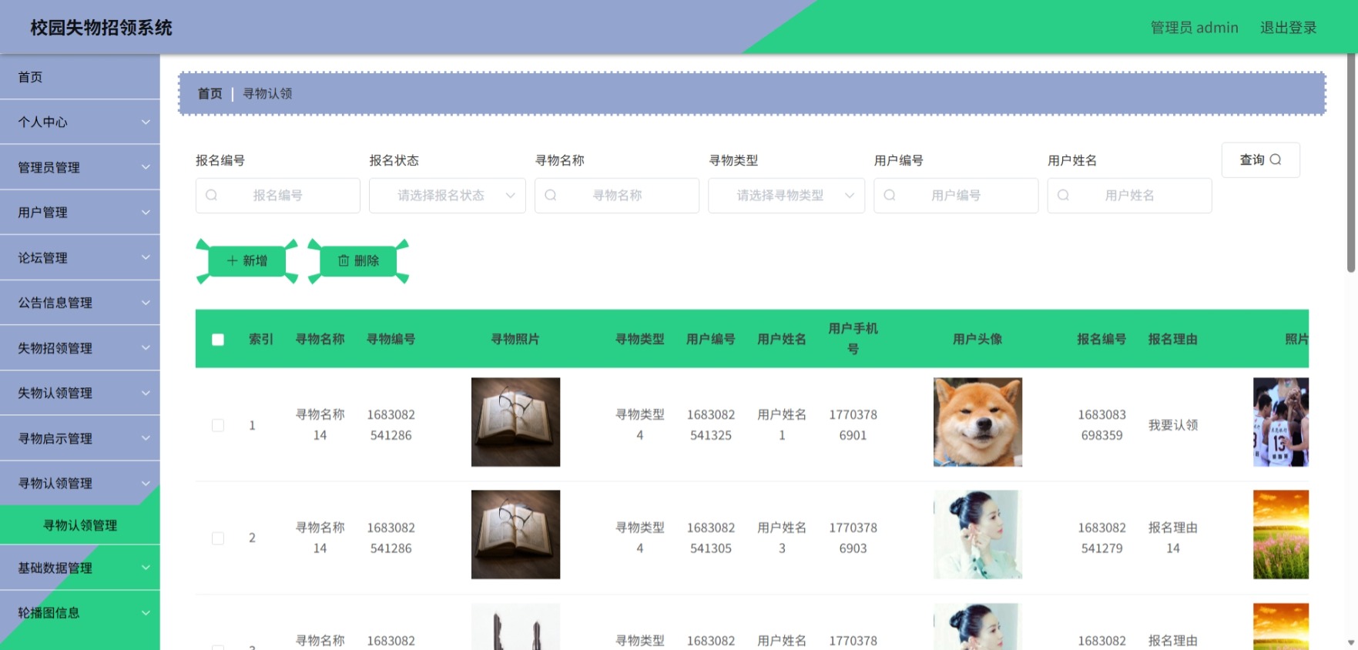Click 用户编号 1683082541305 cell
Screen dimensions: 1358x650
pos(711,538)
